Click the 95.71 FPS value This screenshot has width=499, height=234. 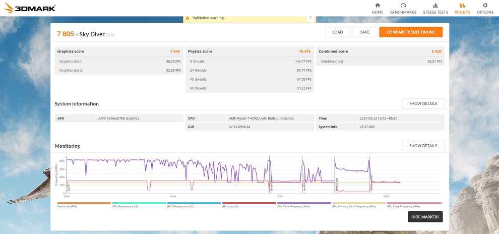[x=304, y=71]
